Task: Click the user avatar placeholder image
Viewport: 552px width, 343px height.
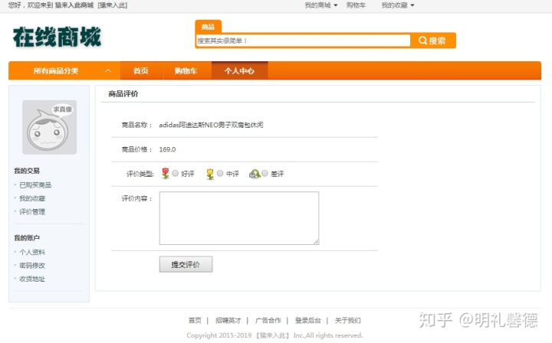Action: [x=49, y=127]
